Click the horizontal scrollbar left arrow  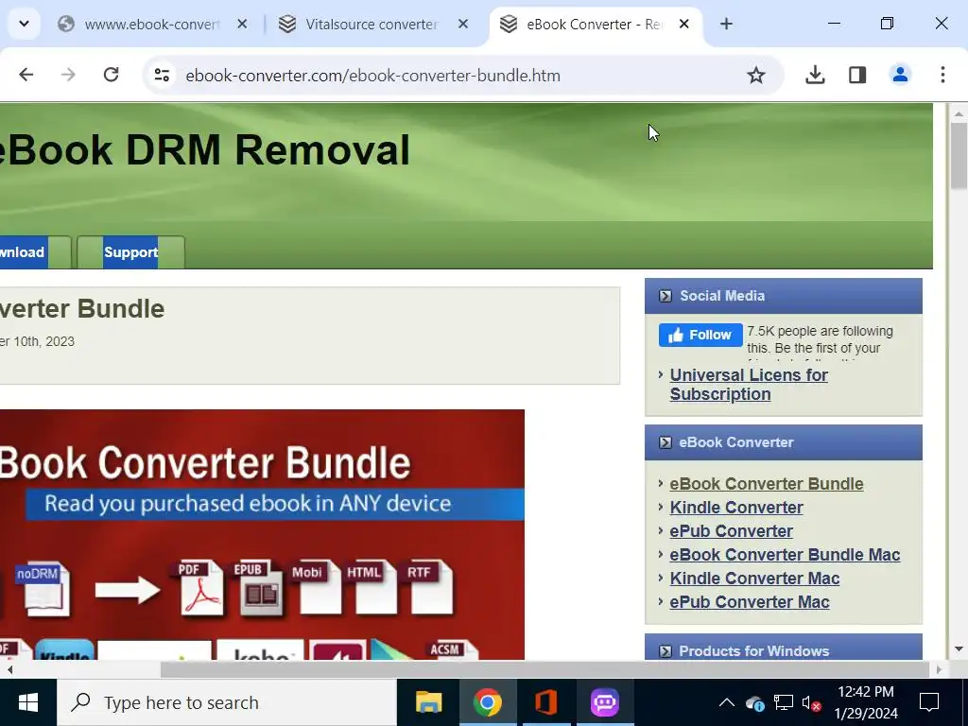9,669
